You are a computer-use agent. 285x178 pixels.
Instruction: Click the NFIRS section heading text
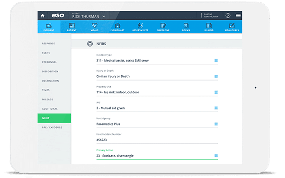click(x=101, y=44)
